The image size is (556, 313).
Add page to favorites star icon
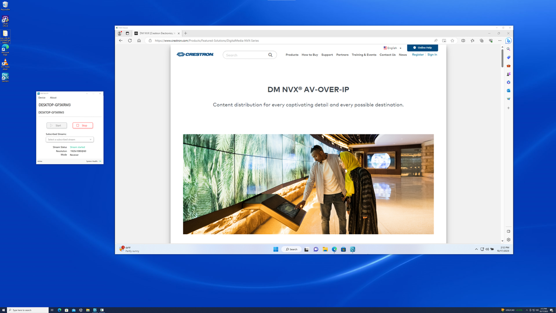pyautogui.click(x=453, y=41)
